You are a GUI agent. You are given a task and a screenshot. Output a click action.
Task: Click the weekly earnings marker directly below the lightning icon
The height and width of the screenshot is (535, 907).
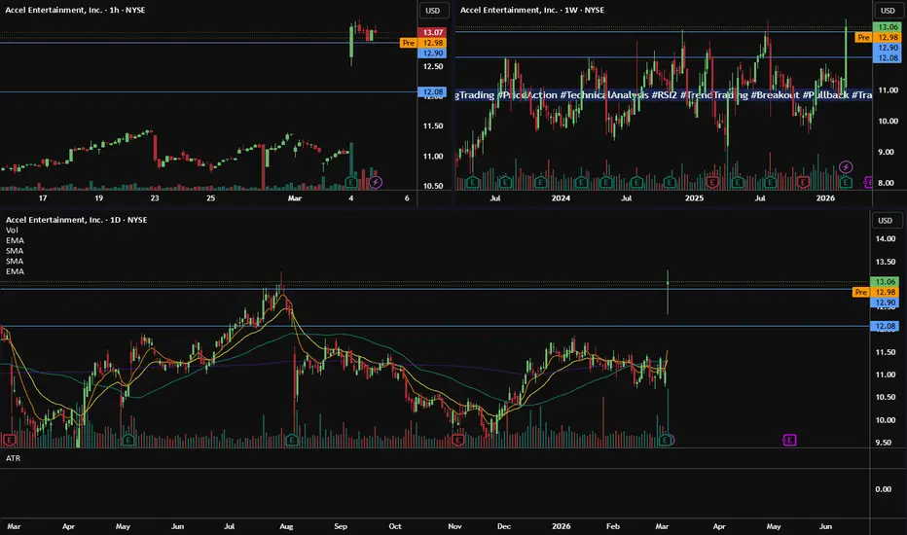tap(846, 182)
